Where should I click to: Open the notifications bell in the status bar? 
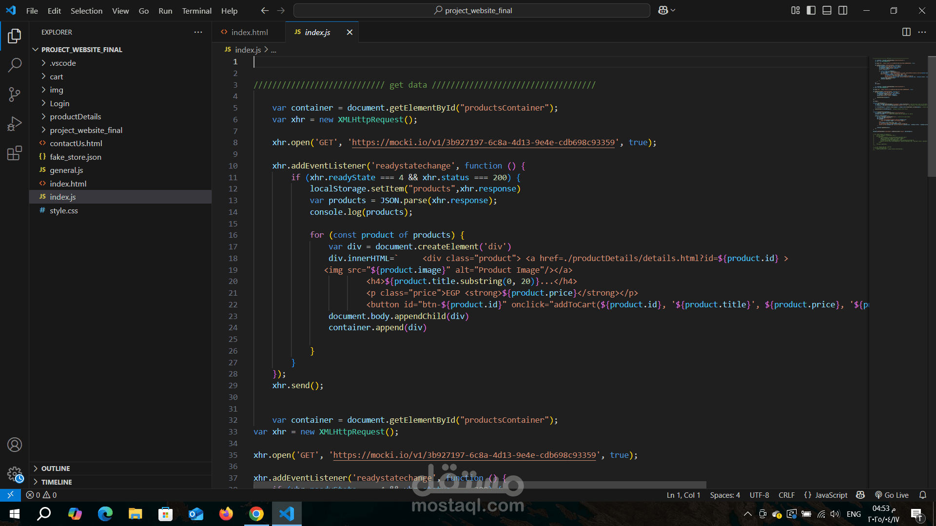point(923,495)
